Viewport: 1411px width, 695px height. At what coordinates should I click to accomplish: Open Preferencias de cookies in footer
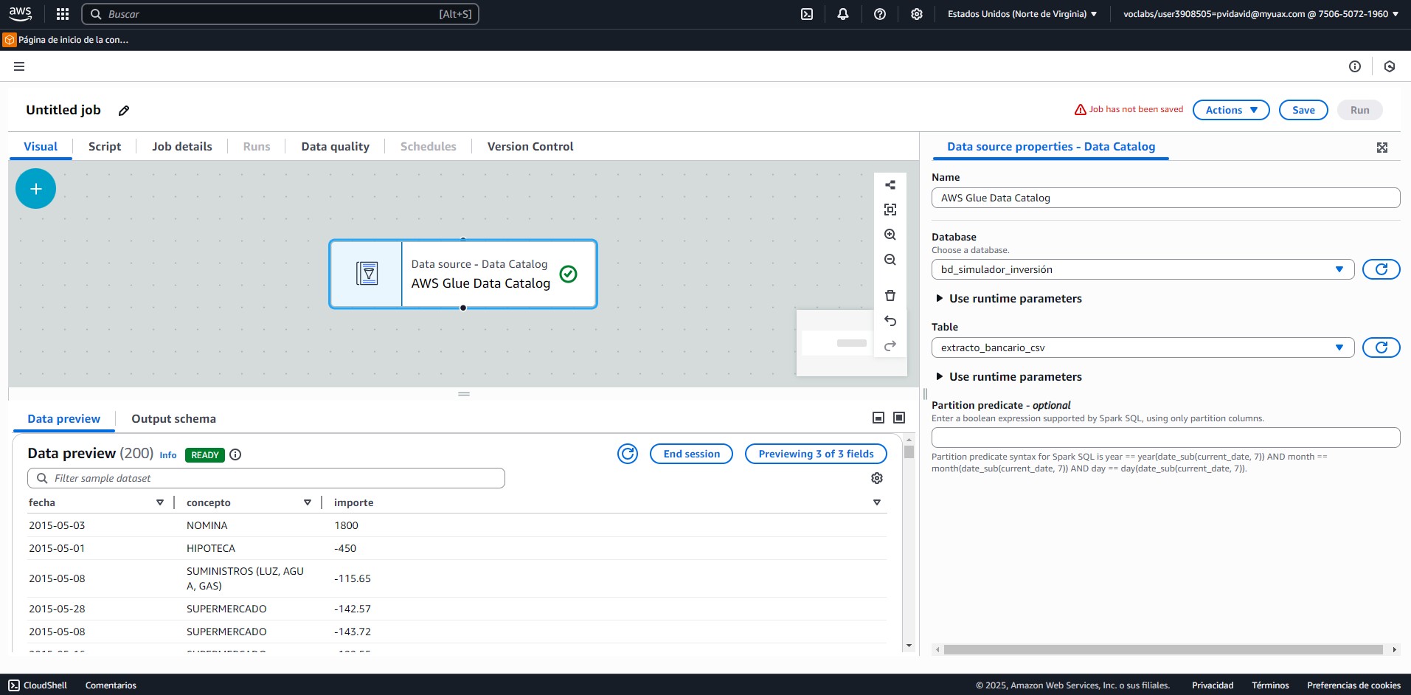pos(1353,685)
